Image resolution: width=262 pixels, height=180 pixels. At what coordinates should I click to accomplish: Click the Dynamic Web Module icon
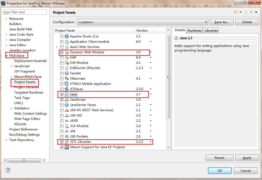point(67,52)
